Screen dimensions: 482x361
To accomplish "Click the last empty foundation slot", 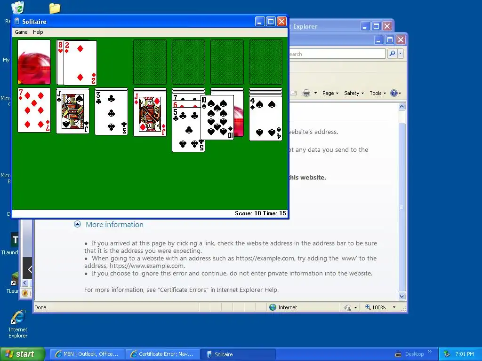I will 265,62.
